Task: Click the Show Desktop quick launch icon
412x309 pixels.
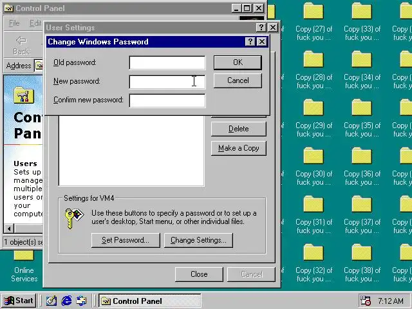Action: [x=51, y=301]
